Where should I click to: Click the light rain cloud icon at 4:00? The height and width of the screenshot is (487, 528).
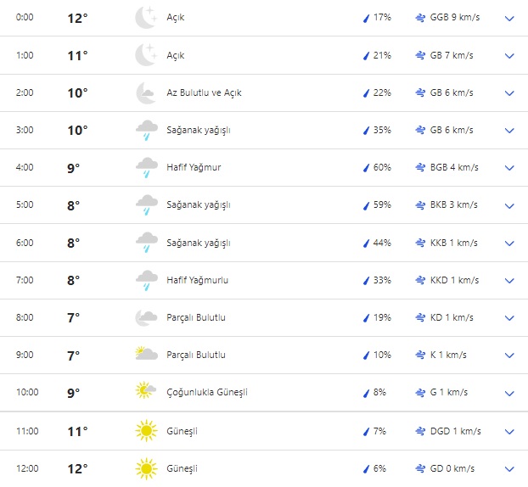[146, 167]
